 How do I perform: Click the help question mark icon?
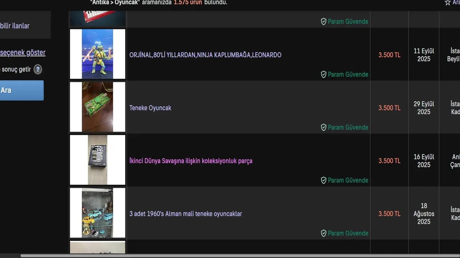[x=38, y=70]
